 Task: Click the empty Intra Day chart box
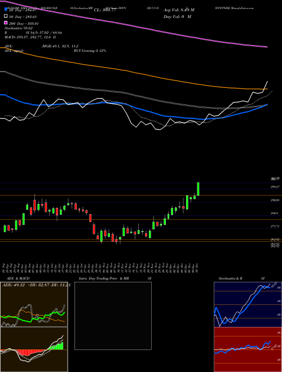tap(113, 316)
